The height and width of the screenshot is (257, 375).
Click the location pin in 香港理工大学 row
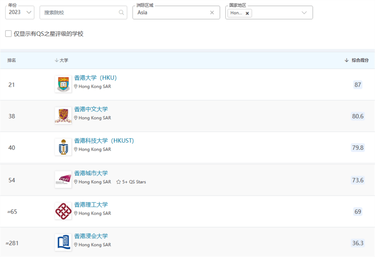point(76,213)
